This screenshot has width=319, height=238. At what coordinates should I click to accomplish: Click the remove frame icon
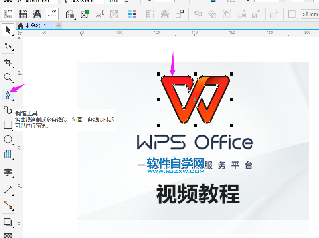point(114,14)
